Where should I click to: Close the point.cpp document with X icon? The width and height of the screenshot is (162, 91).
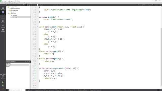click(55, 5)
